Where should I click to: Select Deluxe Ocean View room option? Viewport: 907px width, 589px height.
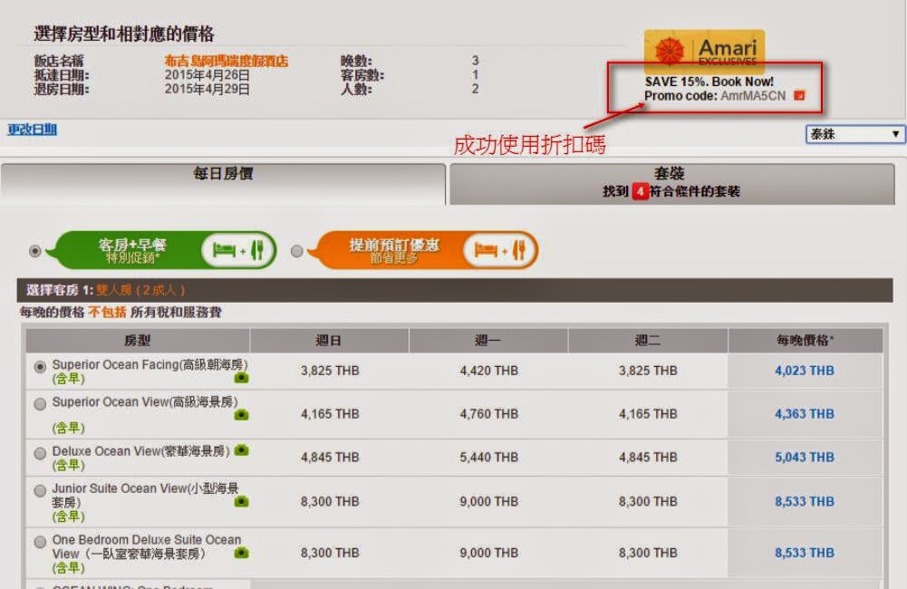(x=40, y=452)
